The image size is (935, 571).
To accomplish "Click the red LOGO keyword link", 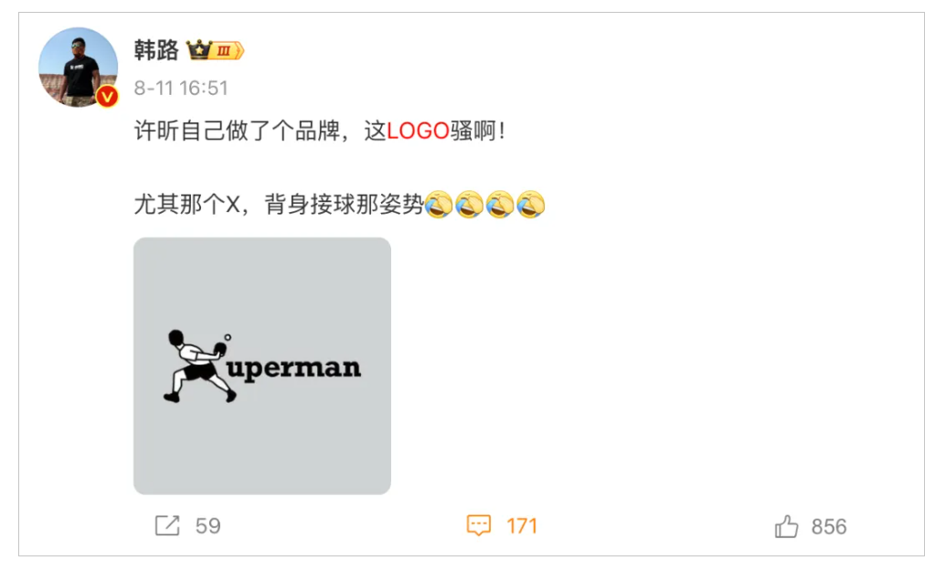I will click(418, 131).
